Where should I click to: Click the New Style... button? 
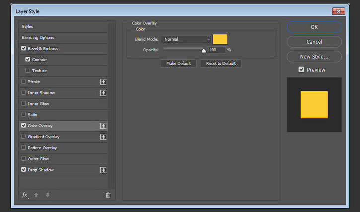(314, 57)
